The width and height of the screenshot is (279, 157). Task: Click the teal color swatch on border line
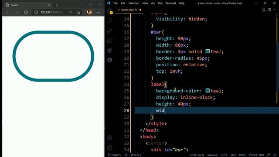point(208,51)
